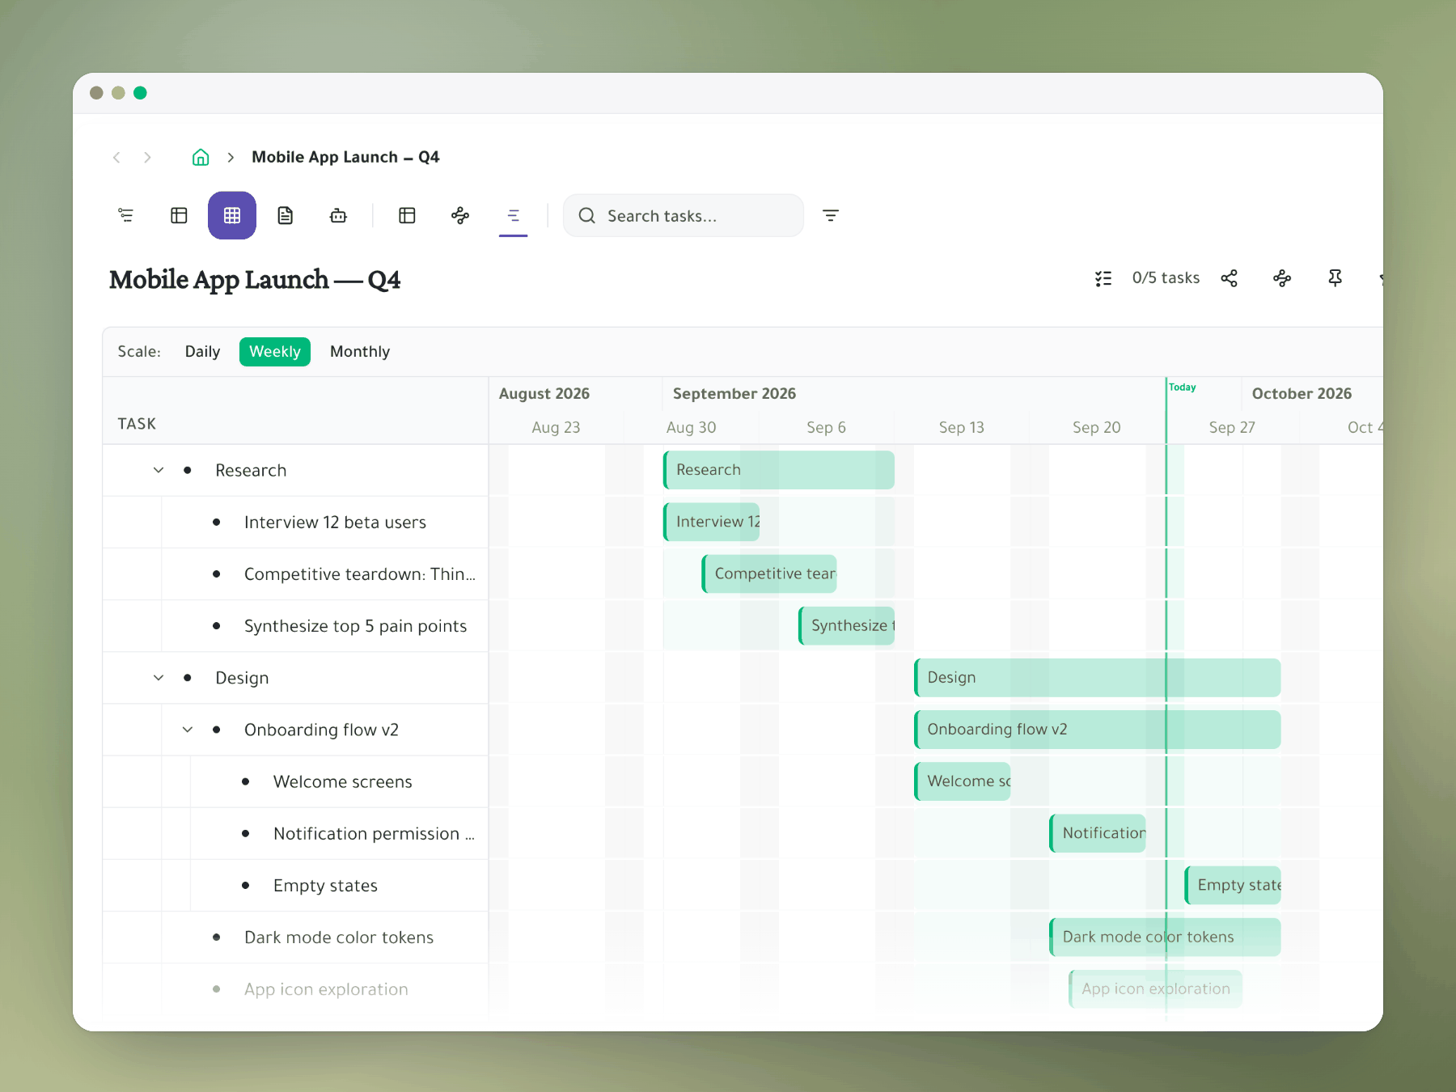This screenshot has height=1092, width=1456.
Task: Set scale to Weekly
Action: pos(275,352)
